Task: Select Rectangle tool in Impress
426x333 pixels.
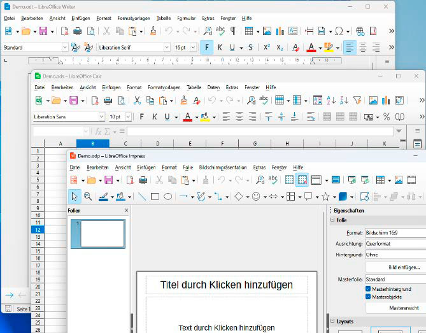Action: click(x=155, y=196)
